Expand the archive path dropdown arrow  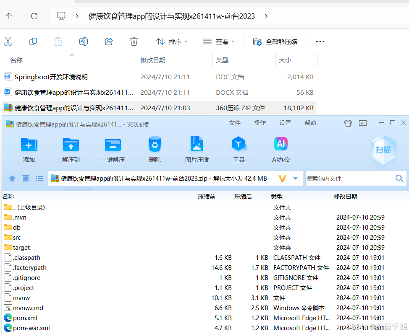(x=295, y=179)
